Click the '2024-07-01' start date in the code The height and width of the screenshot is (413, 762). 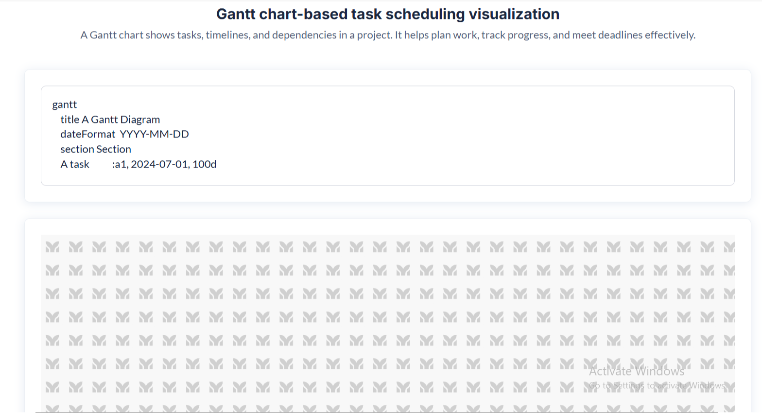[x=159, y=164]
